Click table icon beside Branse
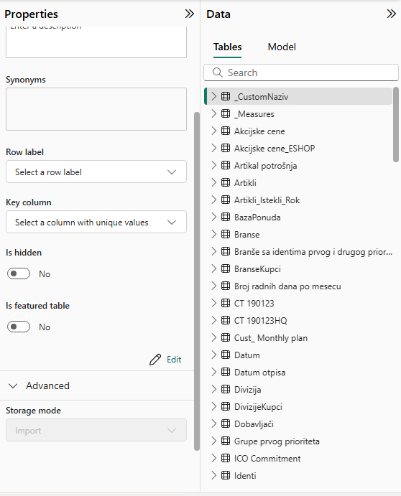The width and height of the screenshot is (401, 496). (226, 234)
